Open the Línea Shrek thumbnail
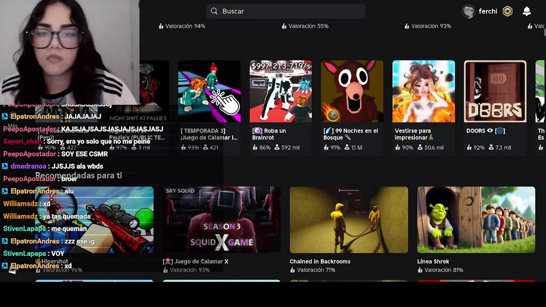This screenshot has height=307, width=546. [476, 220]
